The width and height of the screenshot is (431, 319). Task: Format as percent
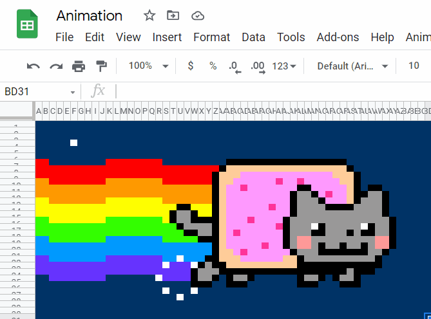click(213, 66)
